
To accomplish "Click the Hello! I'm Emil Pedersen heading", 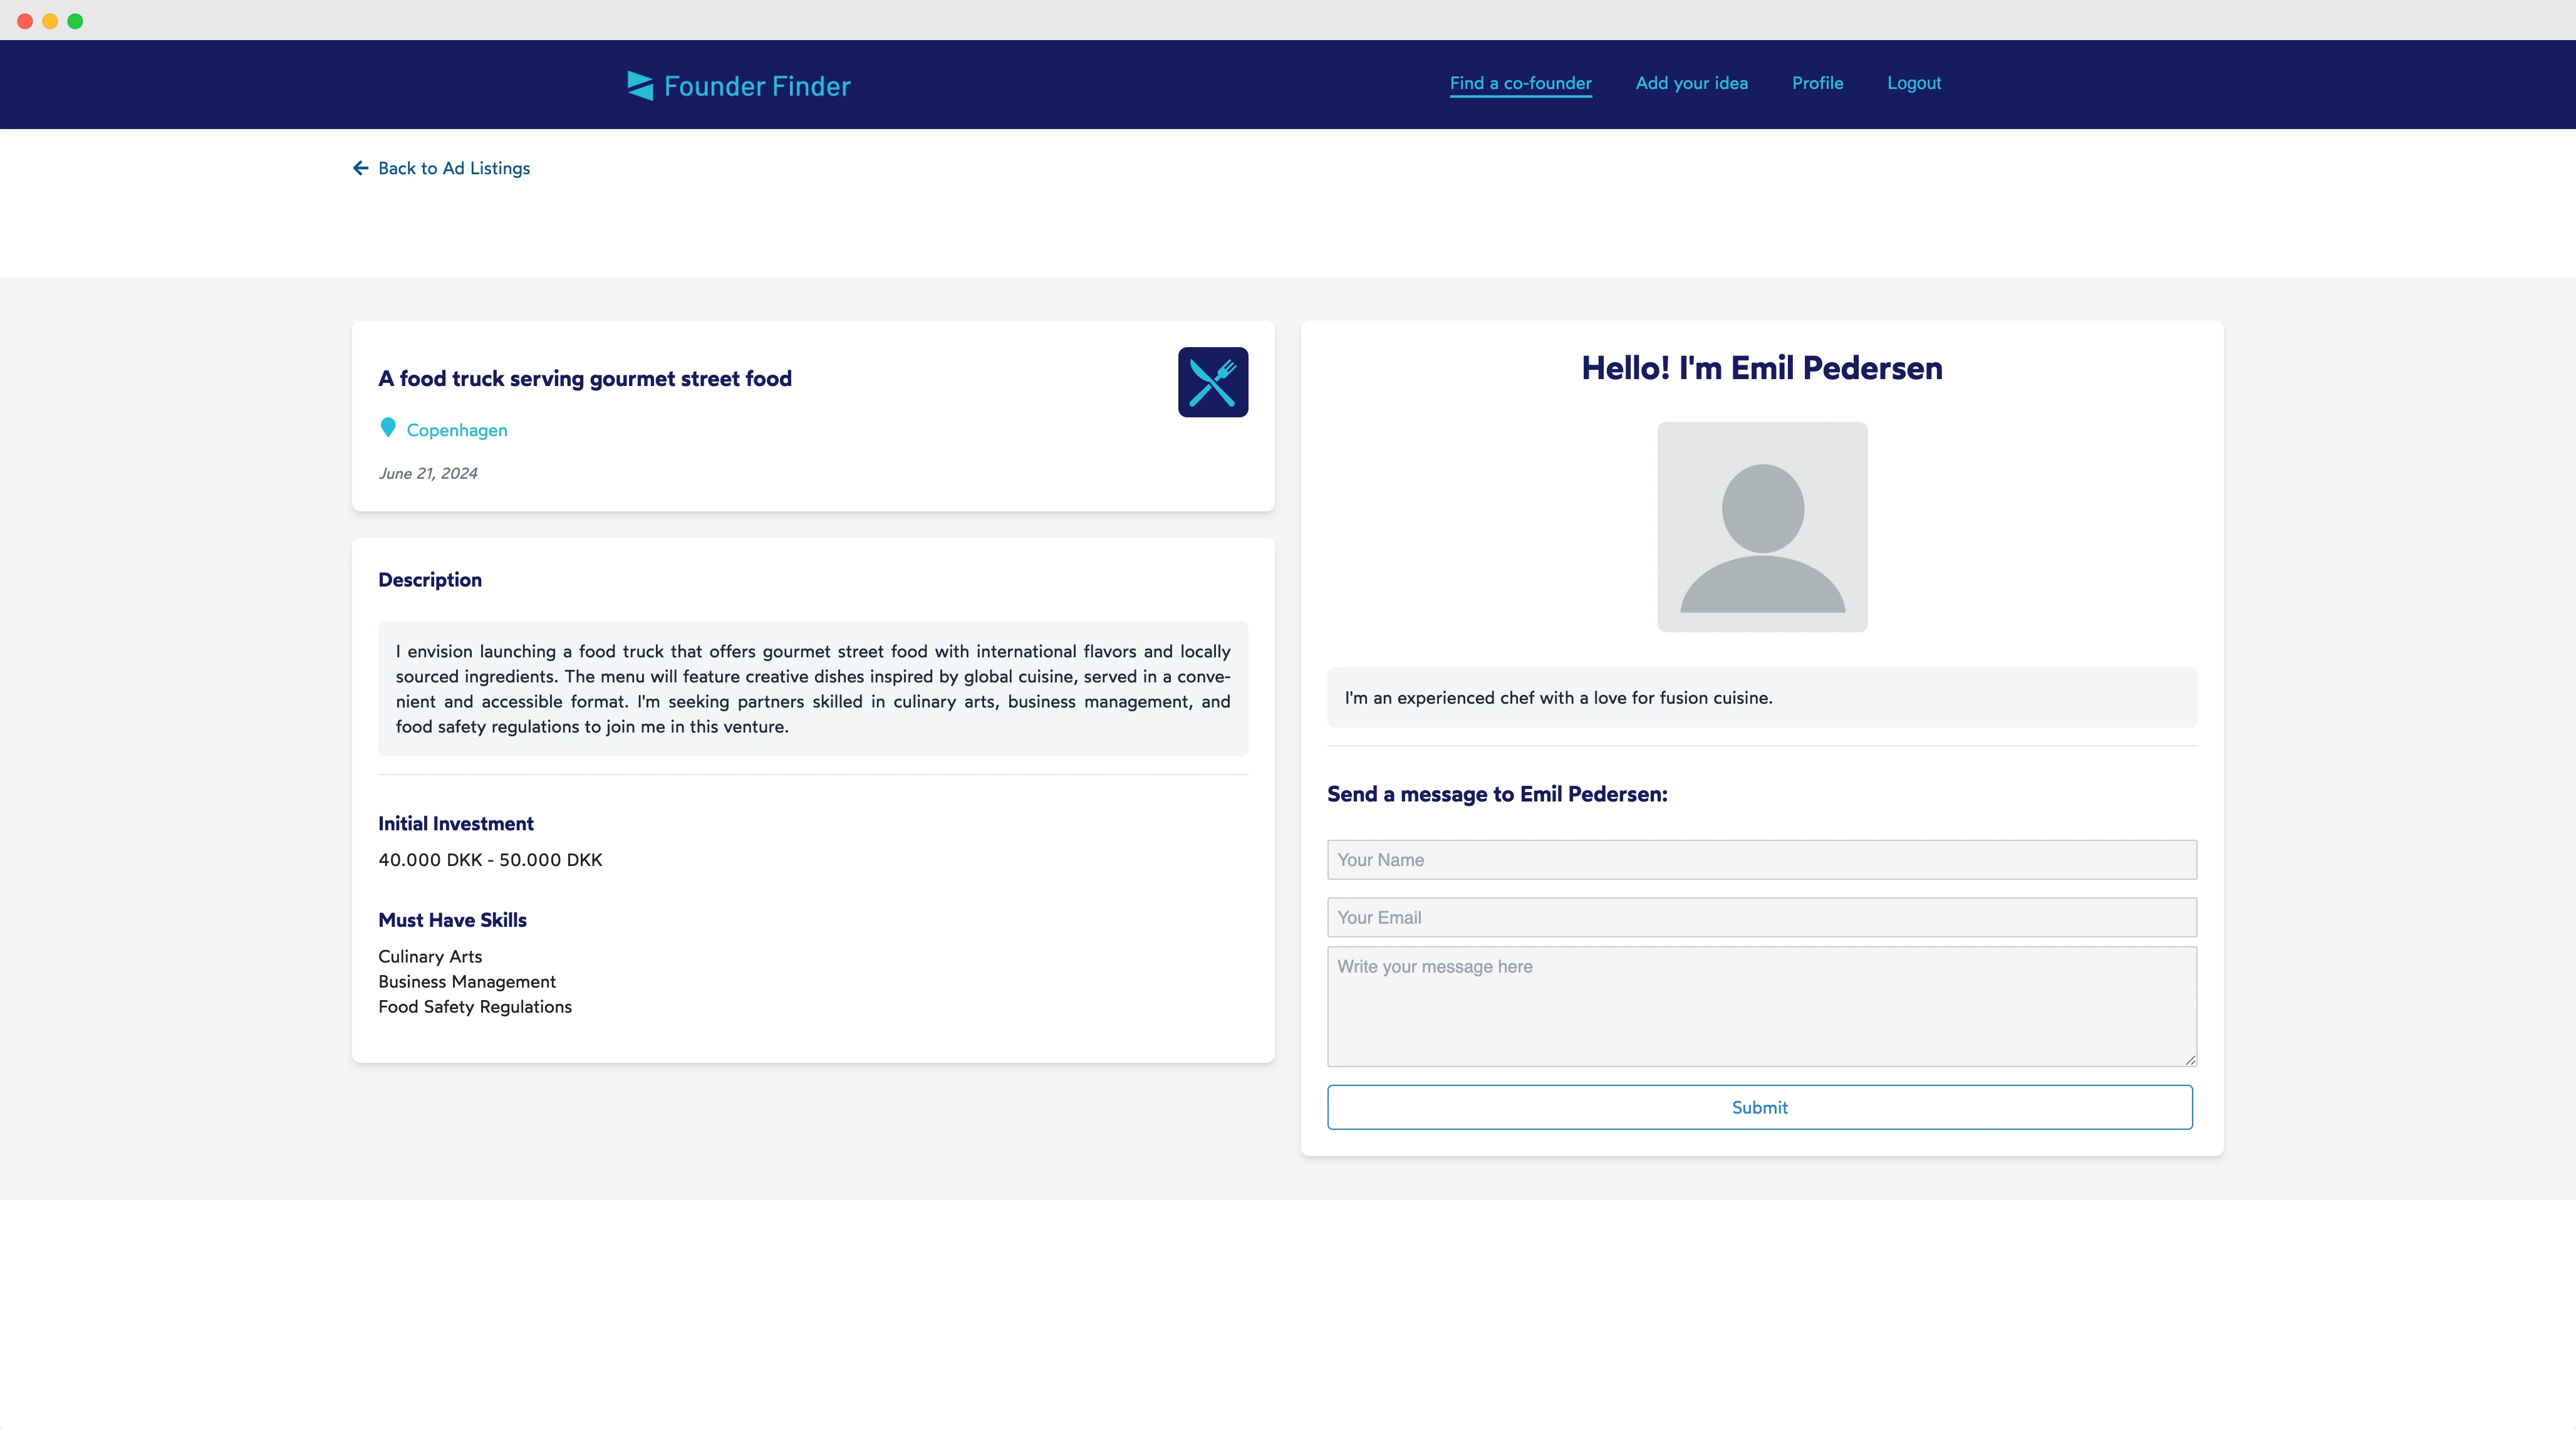I will [1762, 368].
